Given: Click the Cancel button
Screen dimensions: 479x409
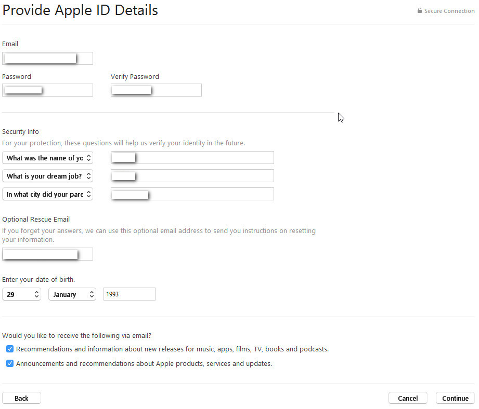Looking at the screenshot, I should (x=408, y=398).
